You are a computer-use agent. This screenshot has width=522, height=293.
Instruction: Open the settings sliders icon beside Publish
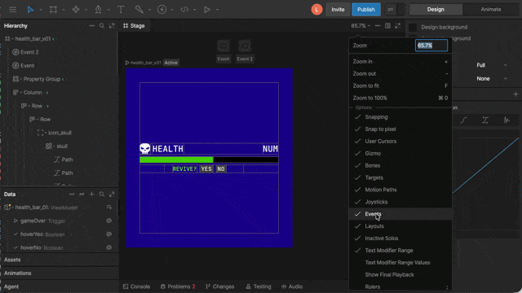coord(390,10)
